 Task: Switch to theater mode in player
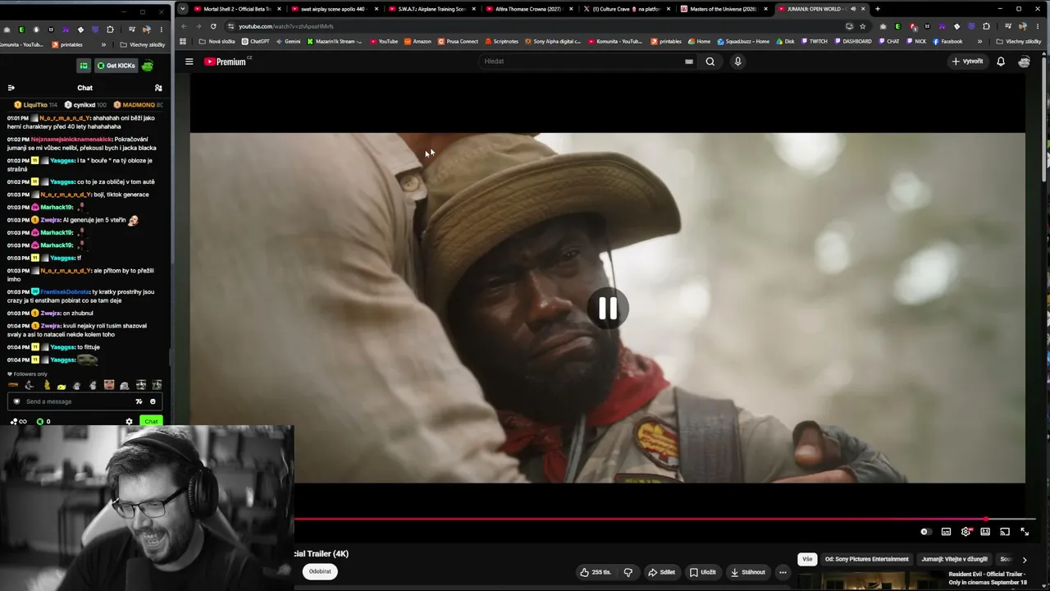point(985,532)
